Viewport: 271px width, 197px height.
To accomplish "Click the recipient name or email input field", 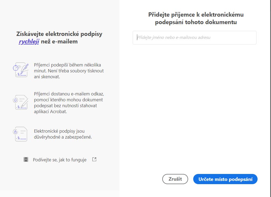I will pos(194,38).
